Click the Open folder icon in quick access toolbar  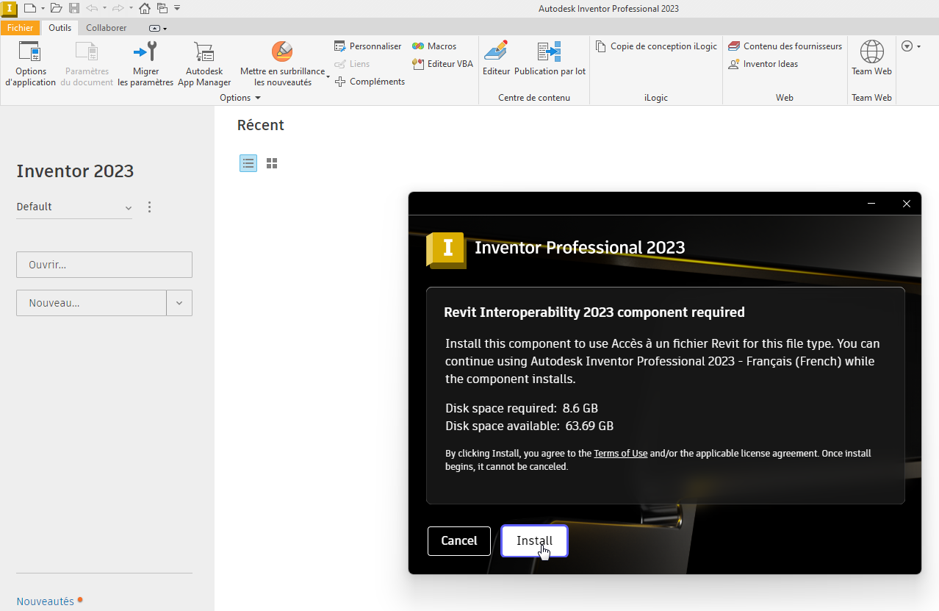pyautogui.click(x=56, y=8)
